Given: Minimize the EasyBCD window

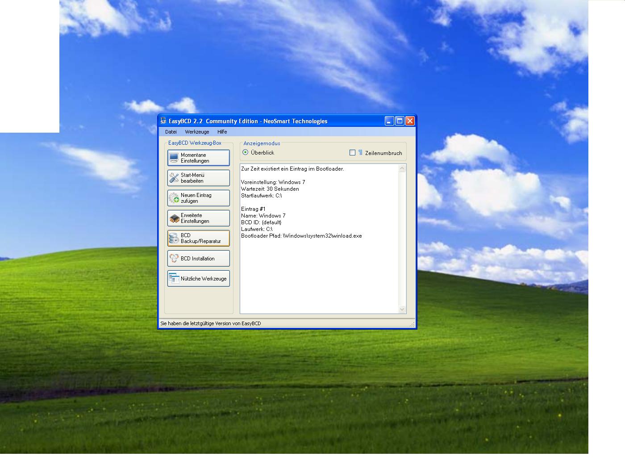Looking at the screenshot, I should pyautogui.click(x=389, y=121).
